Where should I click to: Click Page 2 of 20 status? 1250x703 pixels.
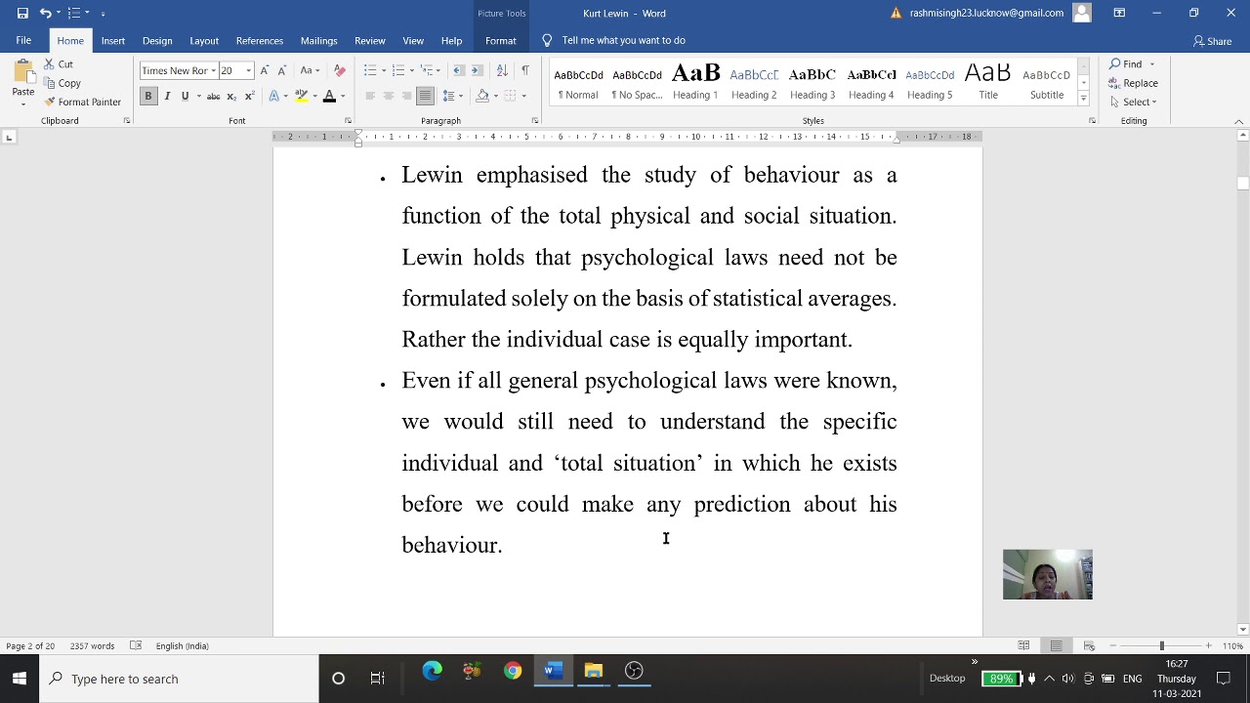pyautogui.click(x=30, y=645)
